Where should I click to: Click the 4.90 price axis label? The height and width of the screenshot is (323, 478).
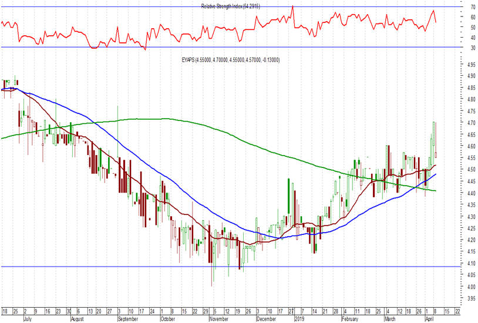click(471, 76)
